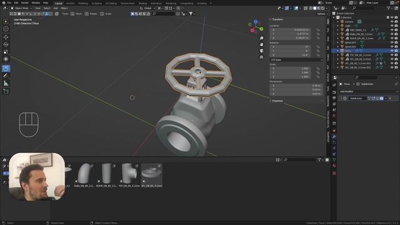Open the Render properties tab icon
400x225 pixels.
[334, 92]
